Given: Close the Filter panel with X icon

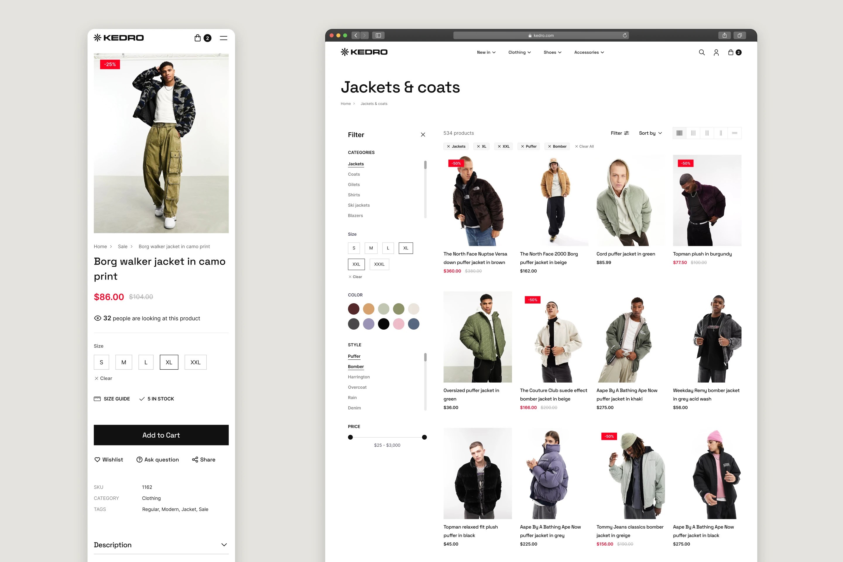Looking at the screenshot, I should [x=423, y=135].
